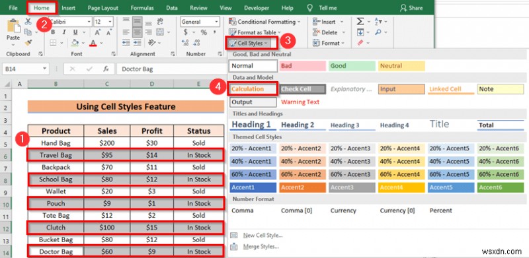Click the AutoSum sigma icon
Viewport: 529px width, 258px height.
tap(360, 22)
